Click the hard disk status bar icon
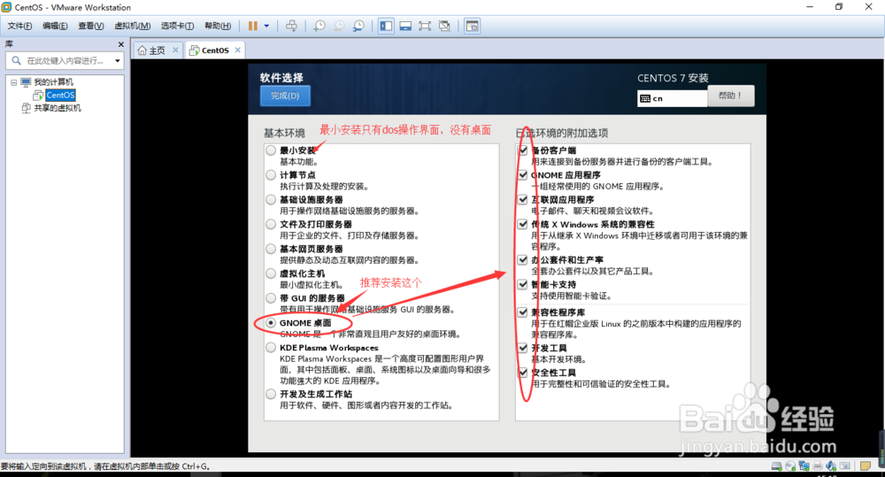Viewport: 885px width, 477px height. pos(777,466)
